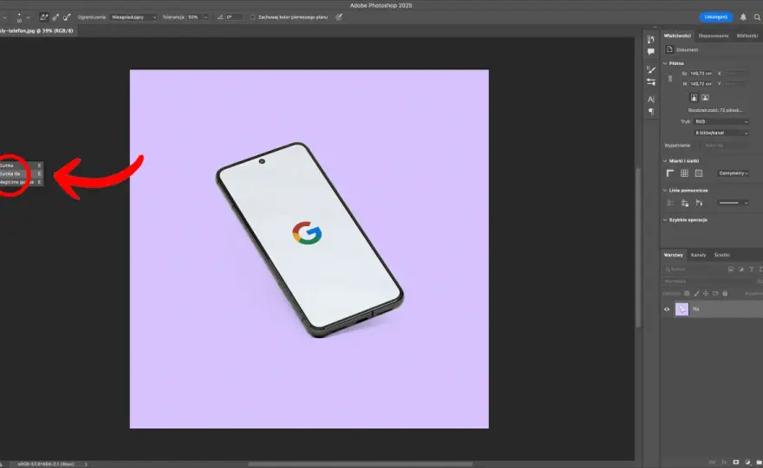Click the fx layer style icon

724,462
